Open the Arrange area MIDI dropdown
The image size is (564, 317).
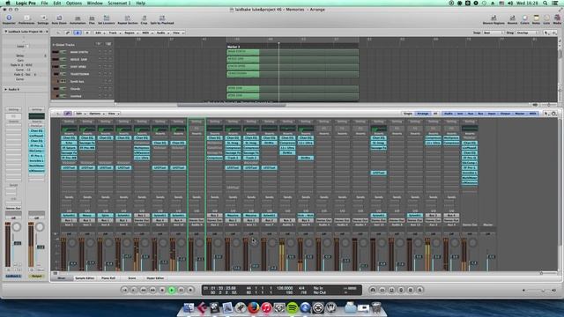(147, 33)
